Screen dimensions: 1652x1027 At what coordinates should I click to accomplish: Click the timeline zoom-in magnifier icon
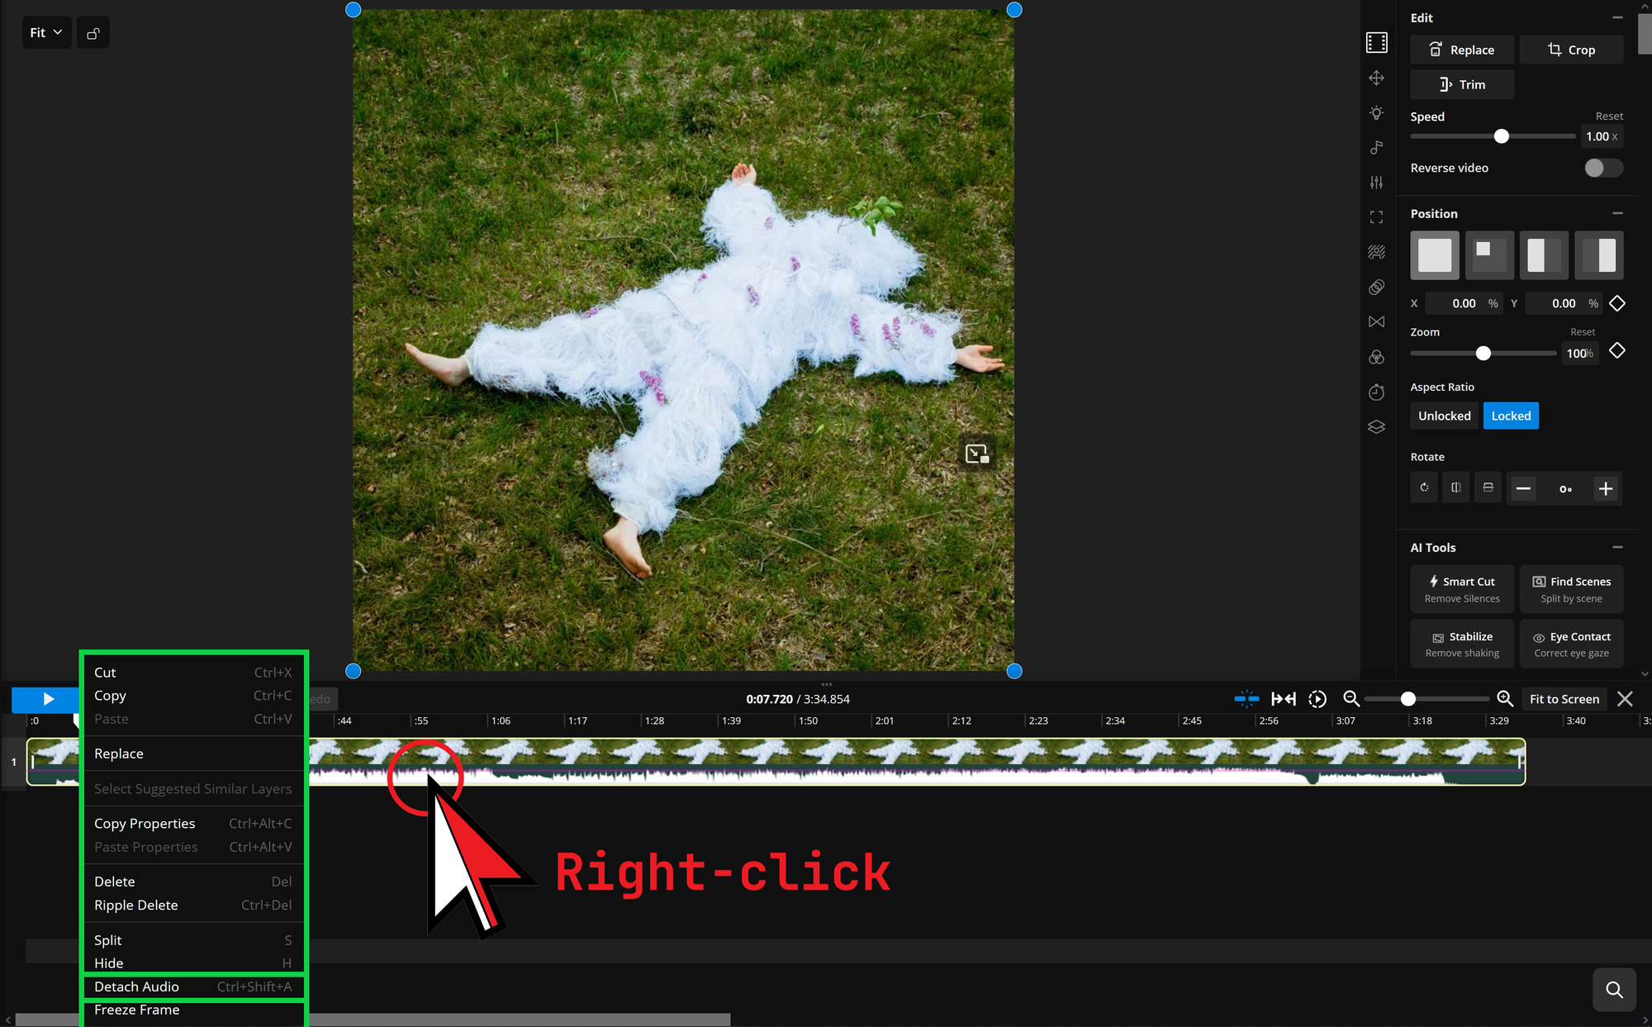(1504, 698)
